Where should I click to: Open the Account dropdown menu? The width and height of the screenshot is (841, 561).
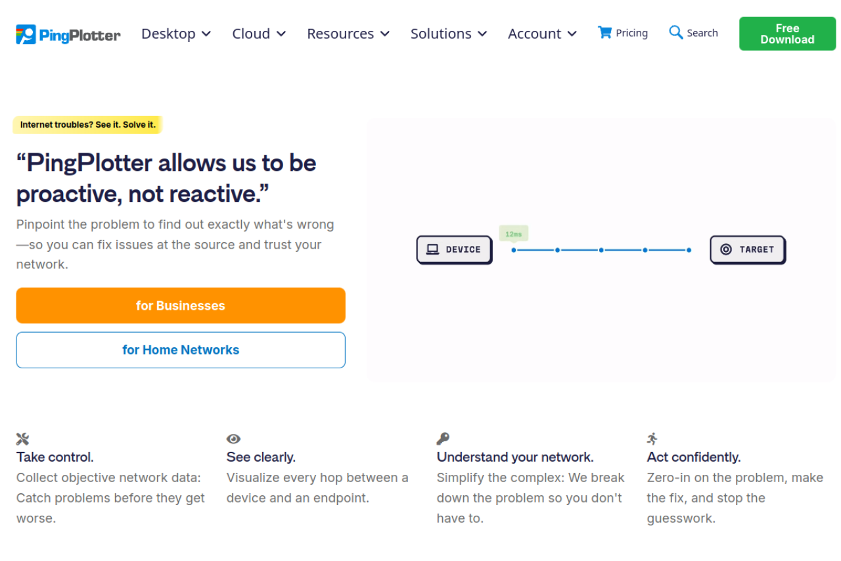tap(542, 34)
